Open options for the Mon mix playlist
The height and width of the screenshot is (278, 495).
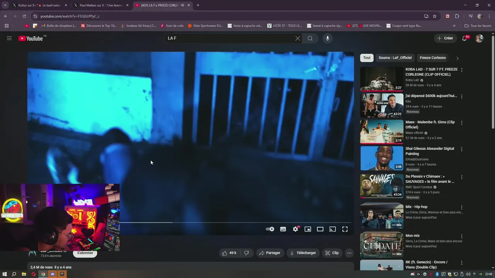[461, 236]
